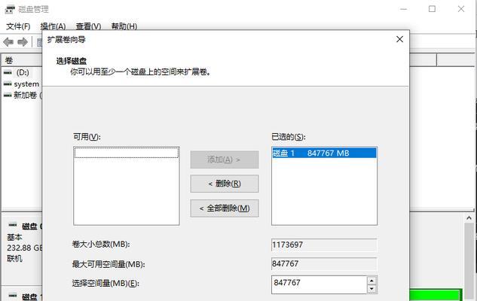477x301 pixels.
Task: Click the < 全部删除(M) button
Action: pyautogui.click(x=225, y=208)
